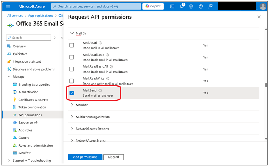Open the notifications bell icon
Image resolution: width=268 pixels, height=166 pixels.
182,6
